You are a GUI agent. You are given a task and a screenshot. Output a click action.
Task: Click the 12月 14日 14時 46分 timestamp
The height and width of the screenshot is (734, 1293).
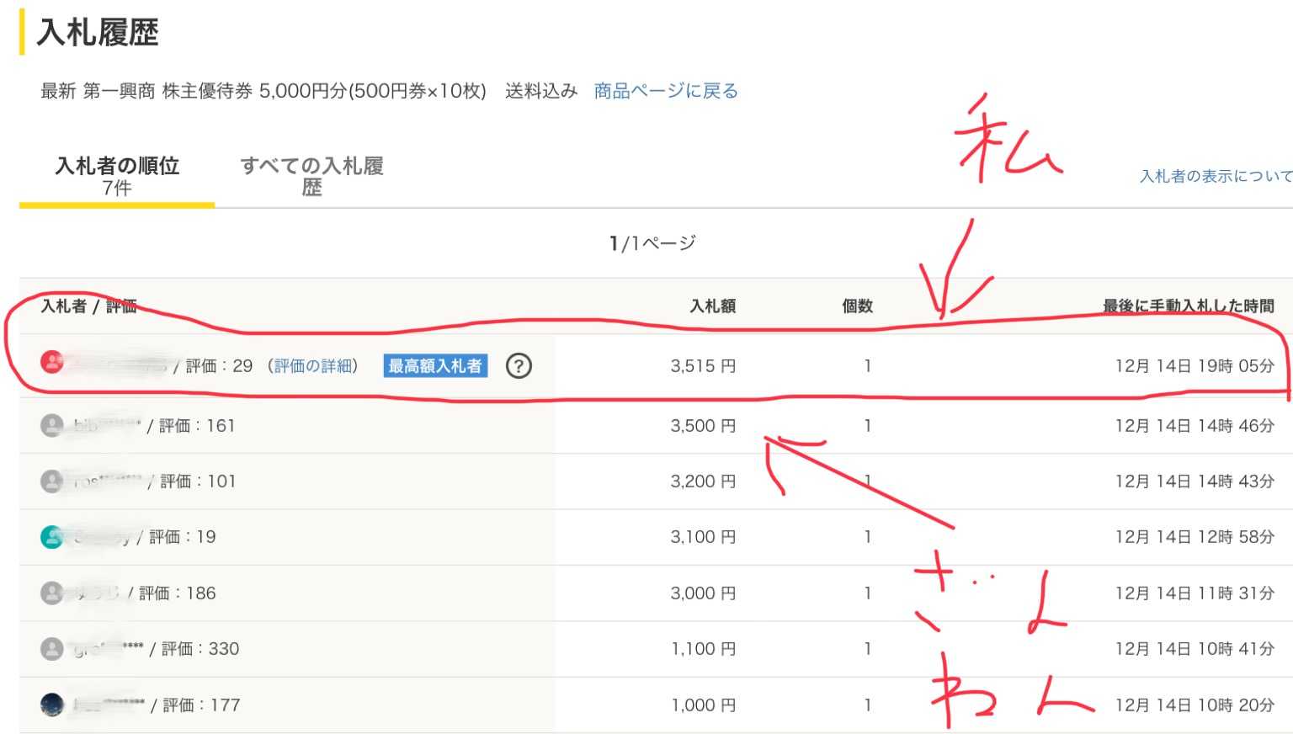(1195, 426)
